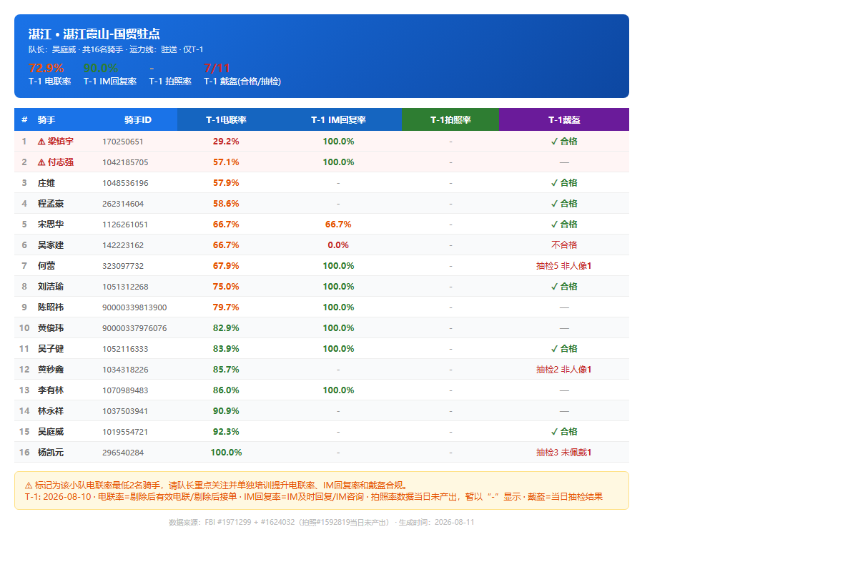This screenshot has height=572, width=858.
Task: Click the T-1 IM回复率 column header
Action: coord(338,120)
